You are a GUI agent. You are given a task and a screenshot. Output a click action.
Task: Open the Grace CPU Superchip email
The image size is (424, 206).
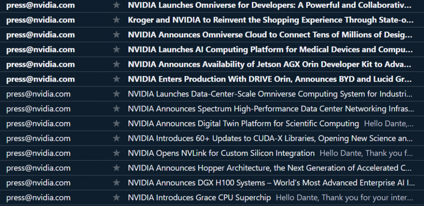199,198
